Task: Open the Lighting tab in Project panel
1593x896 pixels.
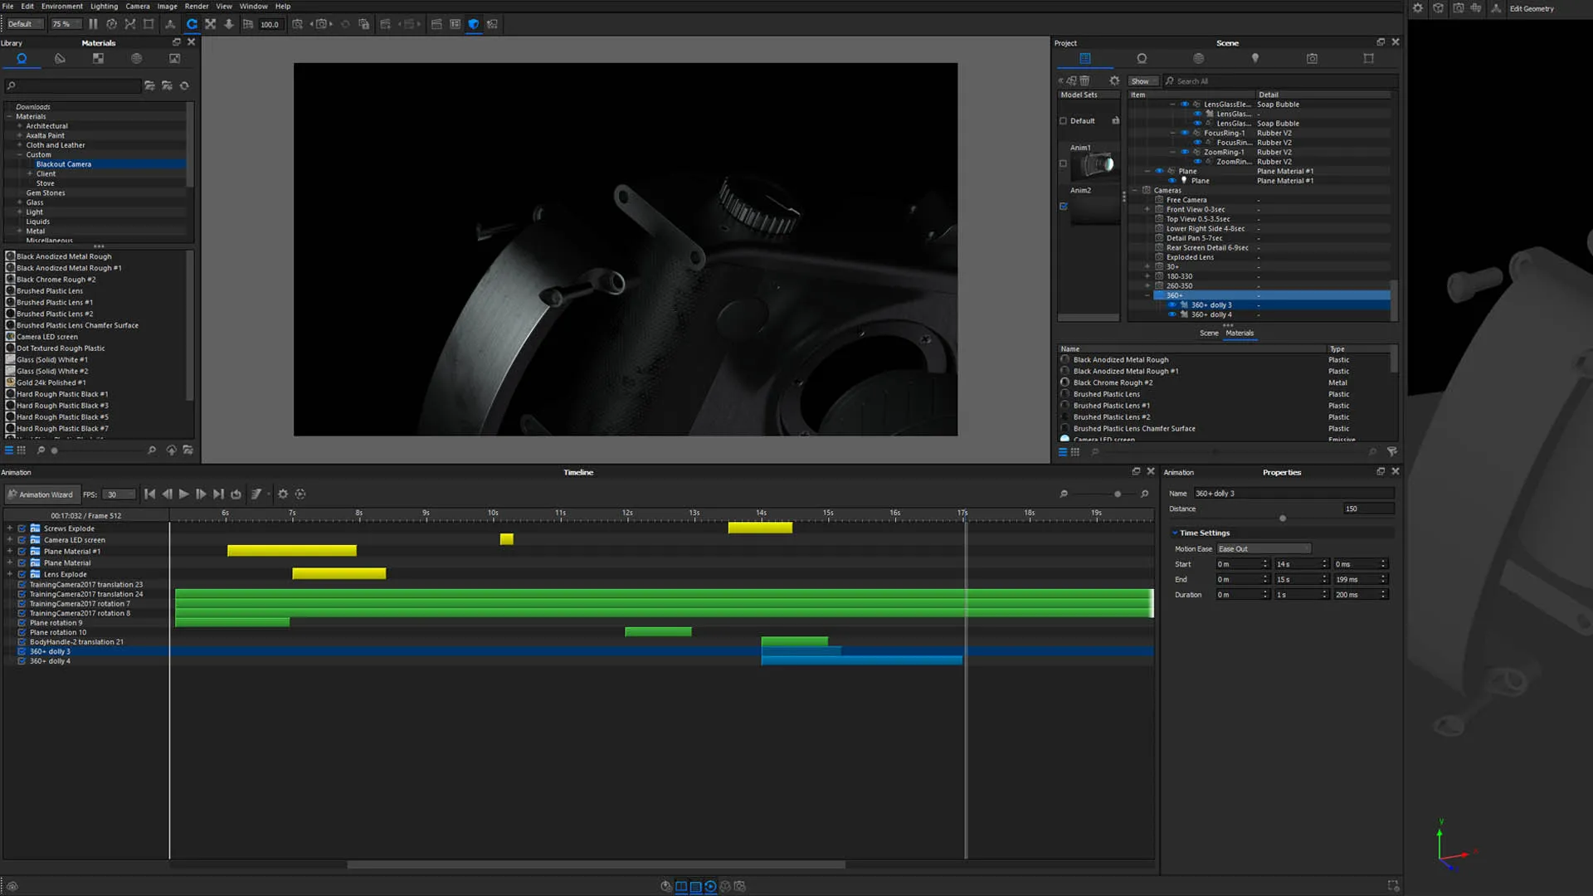Action: [x=1254, y=59]
